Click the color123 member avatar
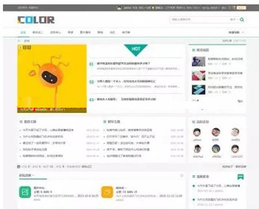Screen dimensions: 259x209 235,149
